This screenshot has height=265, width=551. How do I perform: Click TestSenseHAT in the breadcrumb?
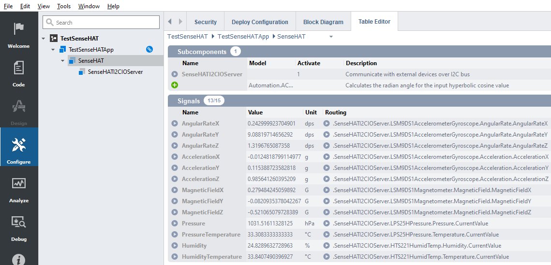pyautogui.click(x=187, y=37)
